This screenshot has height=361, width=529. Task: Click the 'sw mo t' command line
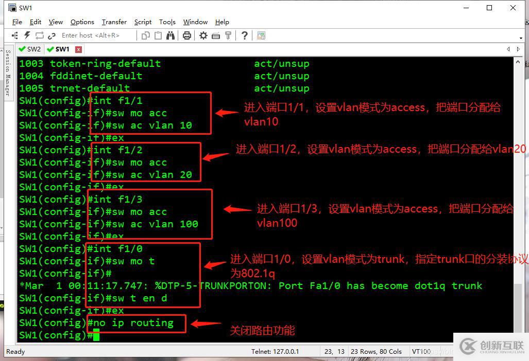pos(87,261)
